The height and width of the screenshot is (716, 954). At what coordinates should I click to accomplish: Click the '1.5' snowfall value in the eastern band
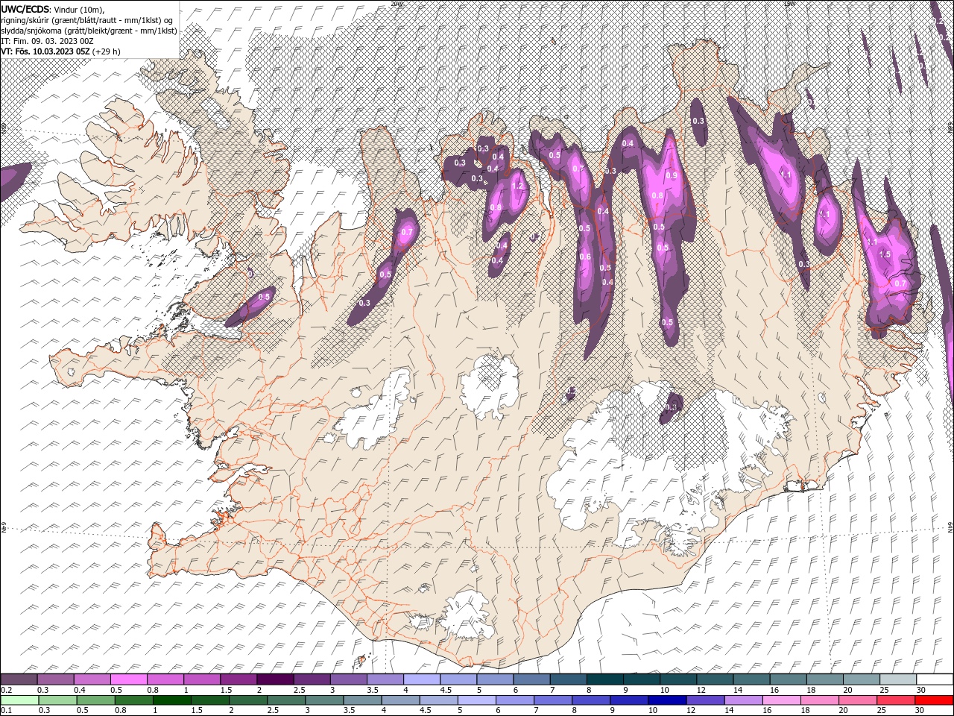click(885, 254)
